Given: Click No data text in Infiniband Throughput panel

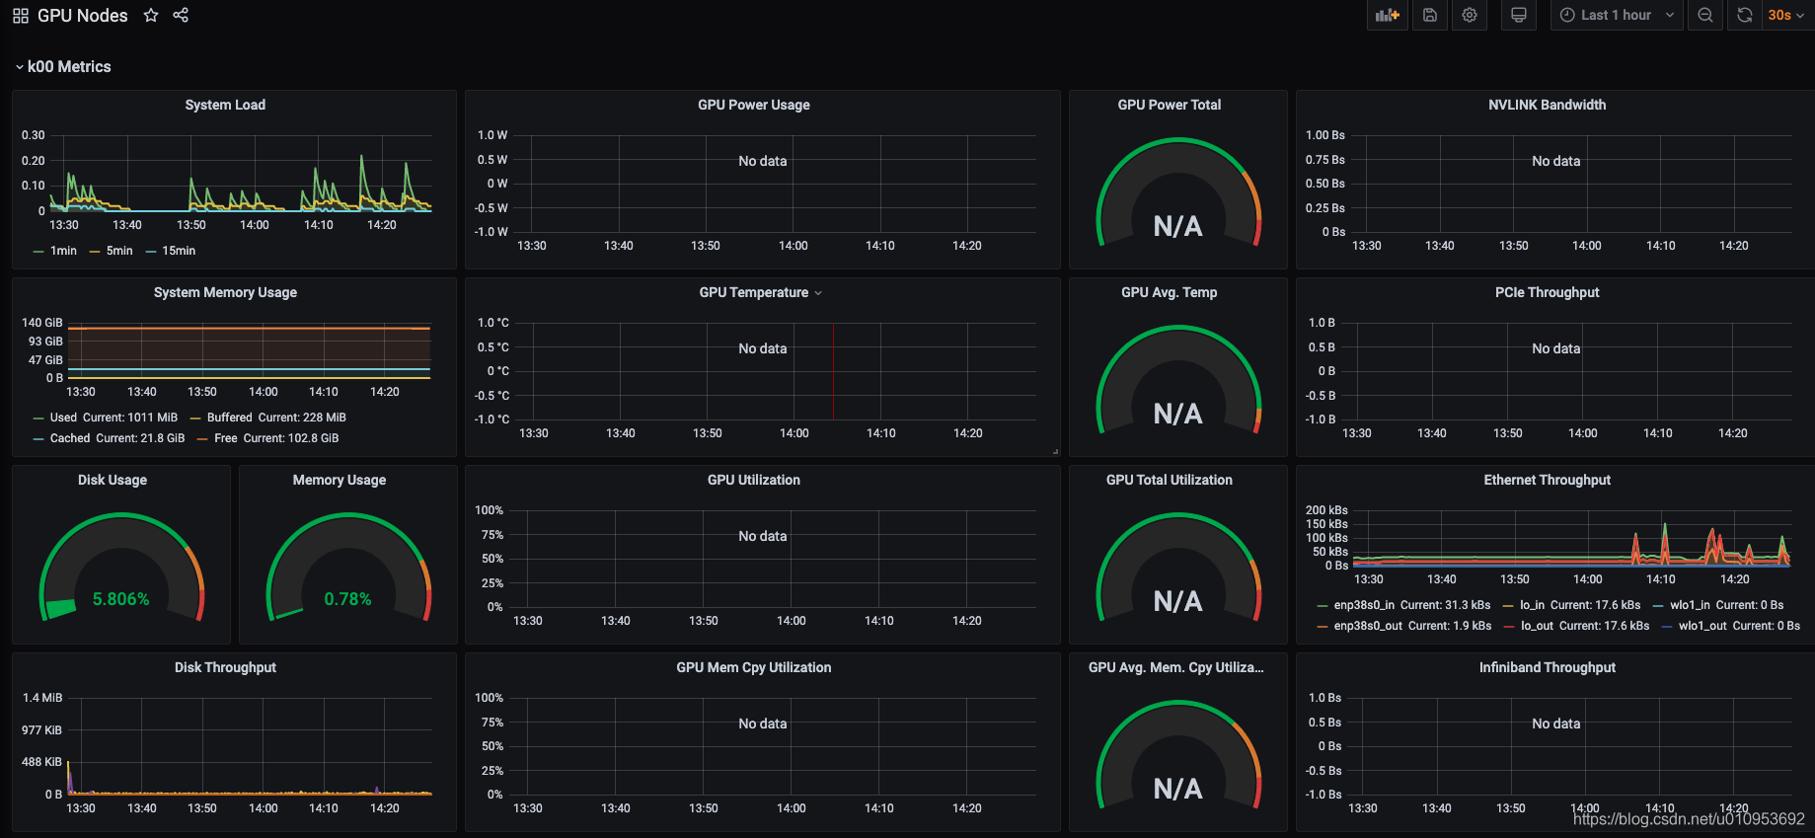Looking at the screenshot, I should pos(1556,724).
